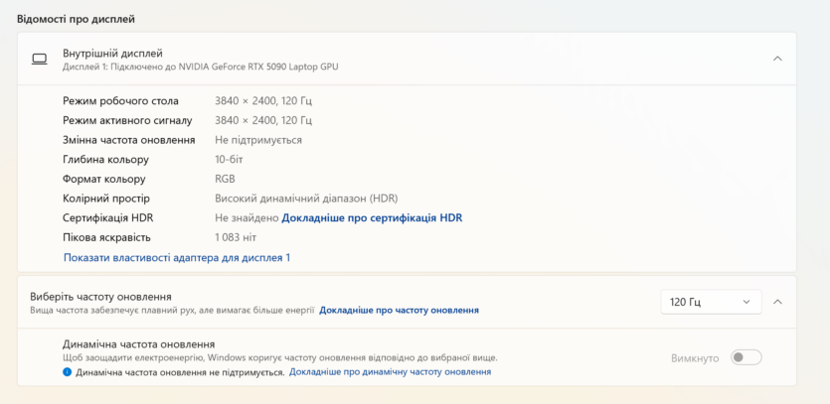Image resolution: width=830 pixels, height=404 pixels.
Task: Open Показати властивості адаптера для дисплея 1
Action: coord(177,258)
